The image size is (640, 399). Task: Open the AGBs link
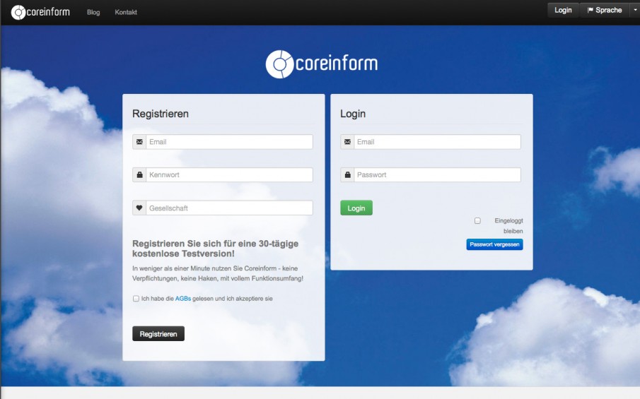pos(183,299)
